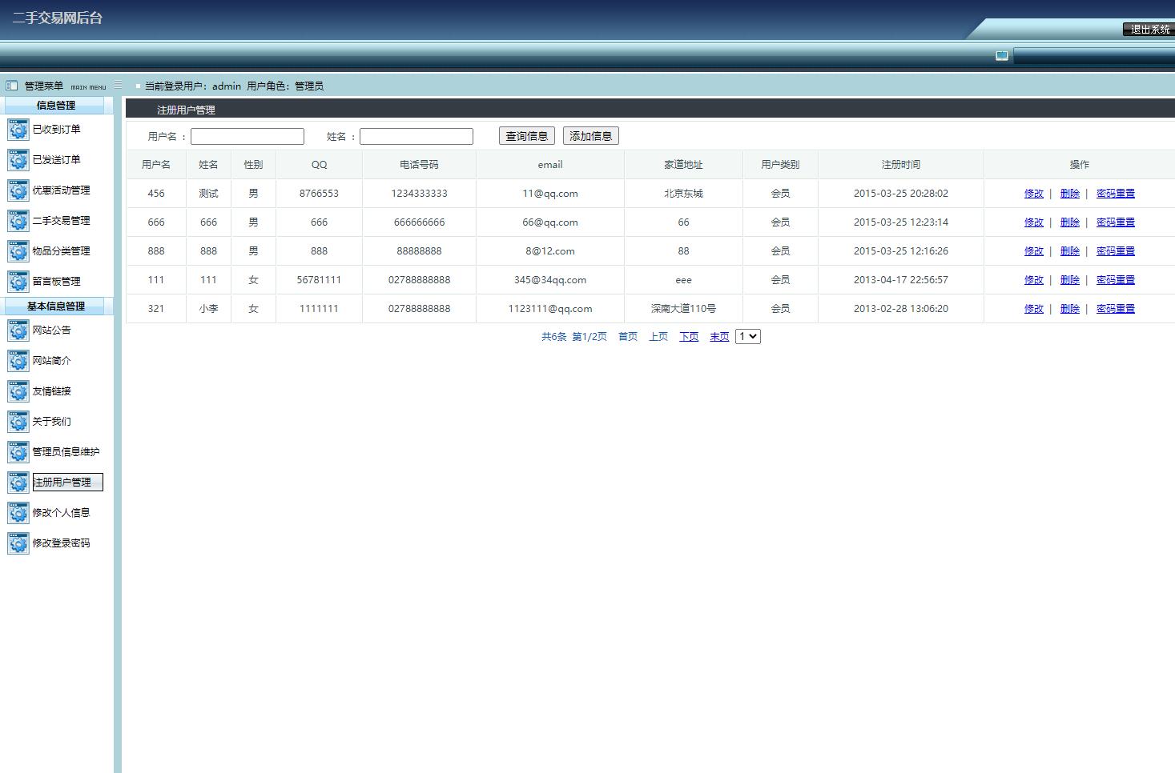Click 密码重置 for user 321

(x=1116, y=309)
